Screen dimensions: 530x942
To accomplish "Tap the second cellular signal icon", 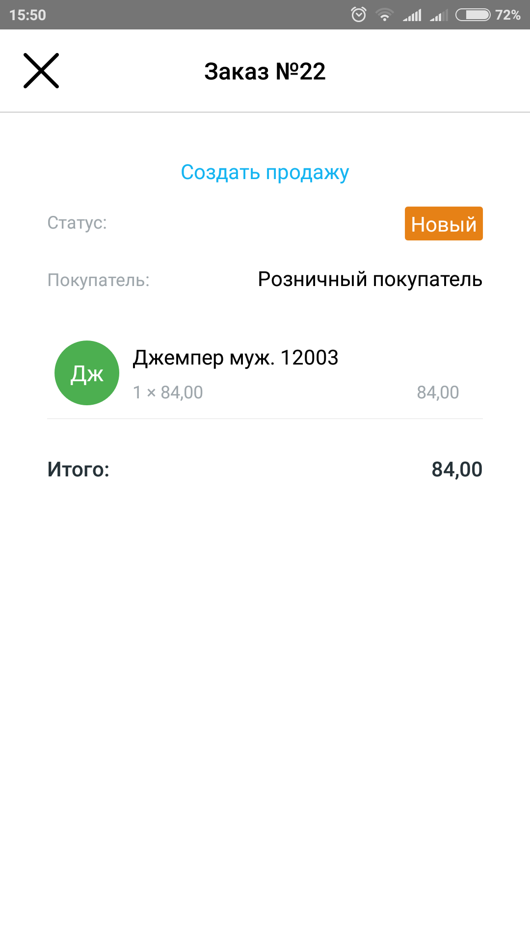I will pyautogui.click(x=439, y=15).
